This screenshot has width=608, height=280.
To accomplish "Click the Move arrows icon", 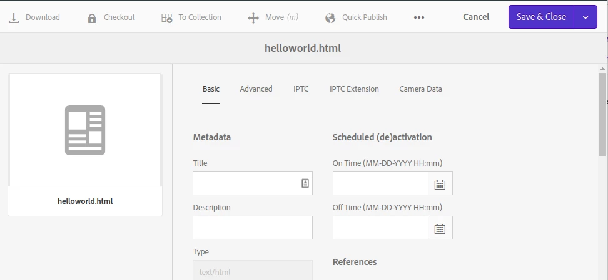I will [x=253, y=17].
